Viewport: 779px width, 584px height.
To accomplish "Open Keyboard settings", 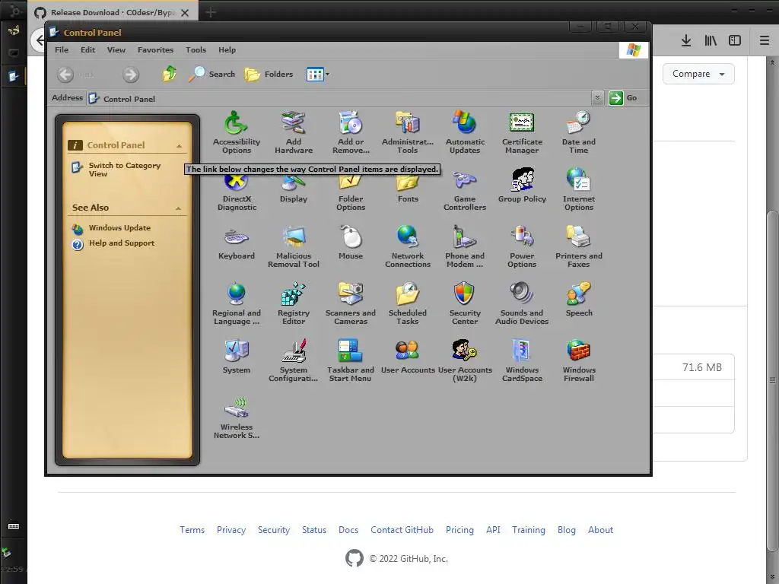I will (237, 243).
